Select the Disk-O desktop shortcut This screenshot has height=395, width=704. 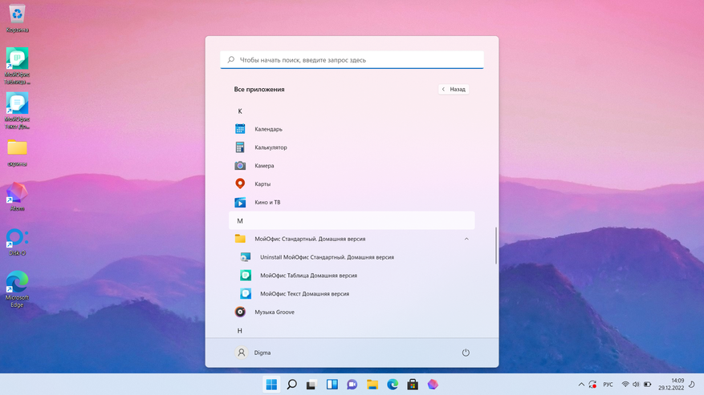[x=17, y=242]
